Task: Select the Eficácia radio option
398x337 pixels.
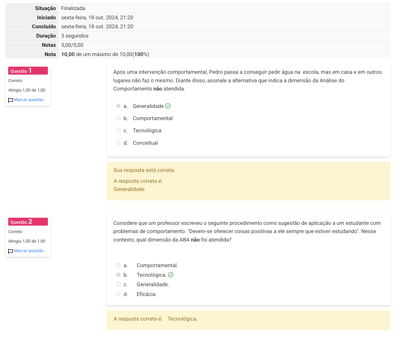Action: [x=118, y=294]
